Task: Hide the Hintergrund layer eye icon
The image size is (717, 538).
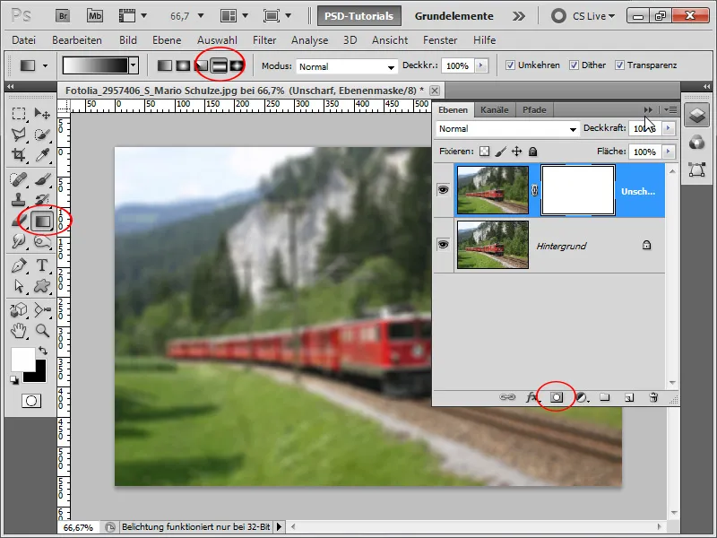Action: (x=443, y=244)
